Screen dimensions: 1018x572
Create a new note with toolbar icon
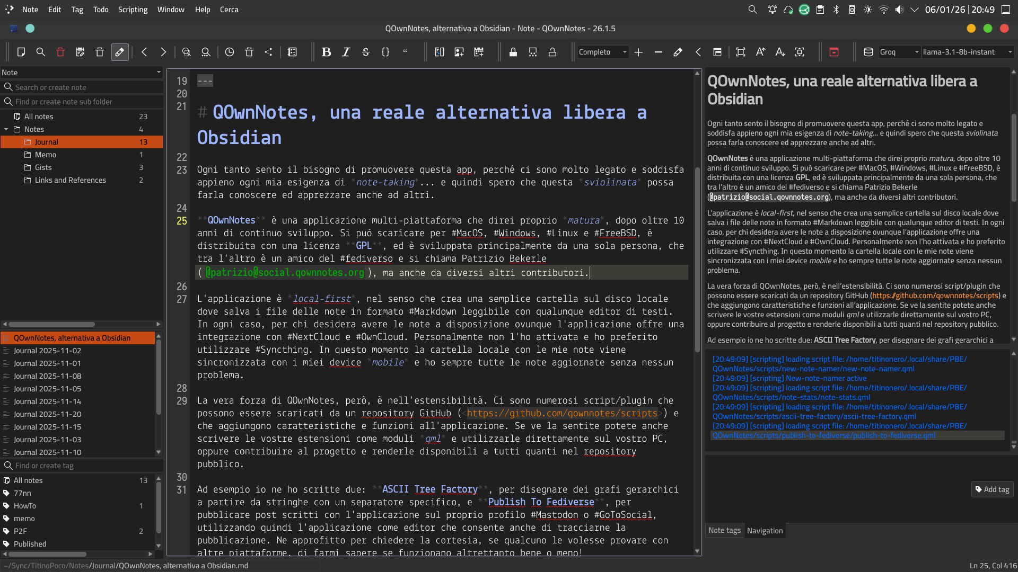pyautogui.click(x=21, y=52)
